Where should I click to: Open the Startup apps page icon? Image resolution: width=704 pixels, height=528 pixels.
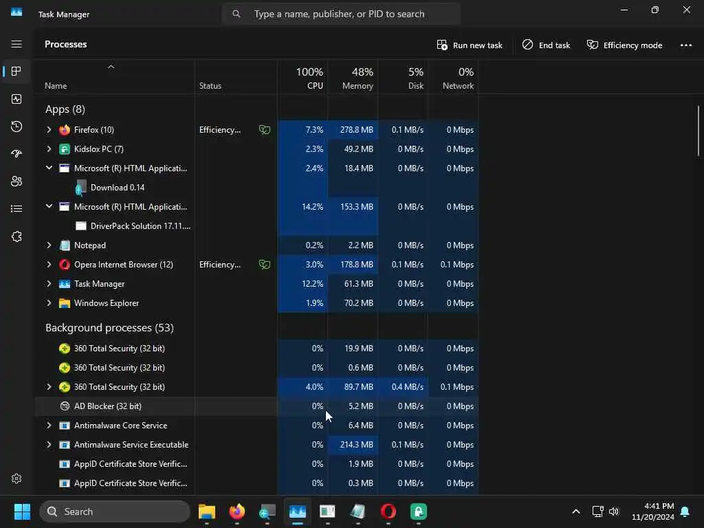(x=16, y=154)
